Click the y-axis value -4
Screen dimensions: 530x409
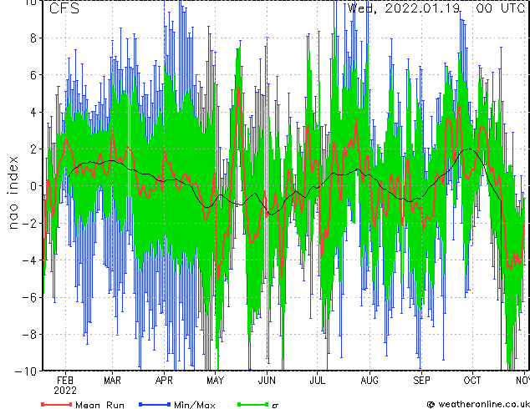pyautogui.click(x=29, y=260)
